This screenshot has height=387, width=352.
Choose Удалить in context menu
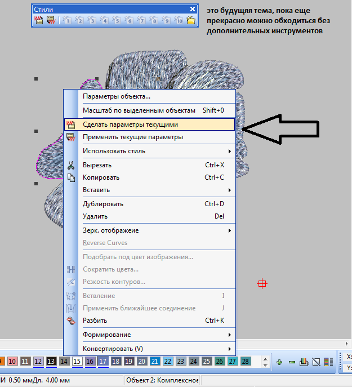(150, 216)
